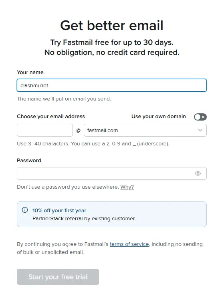Viewport: 224px width, 300px height.
Task: Click the empty email username field
Action: click(45, 130)
